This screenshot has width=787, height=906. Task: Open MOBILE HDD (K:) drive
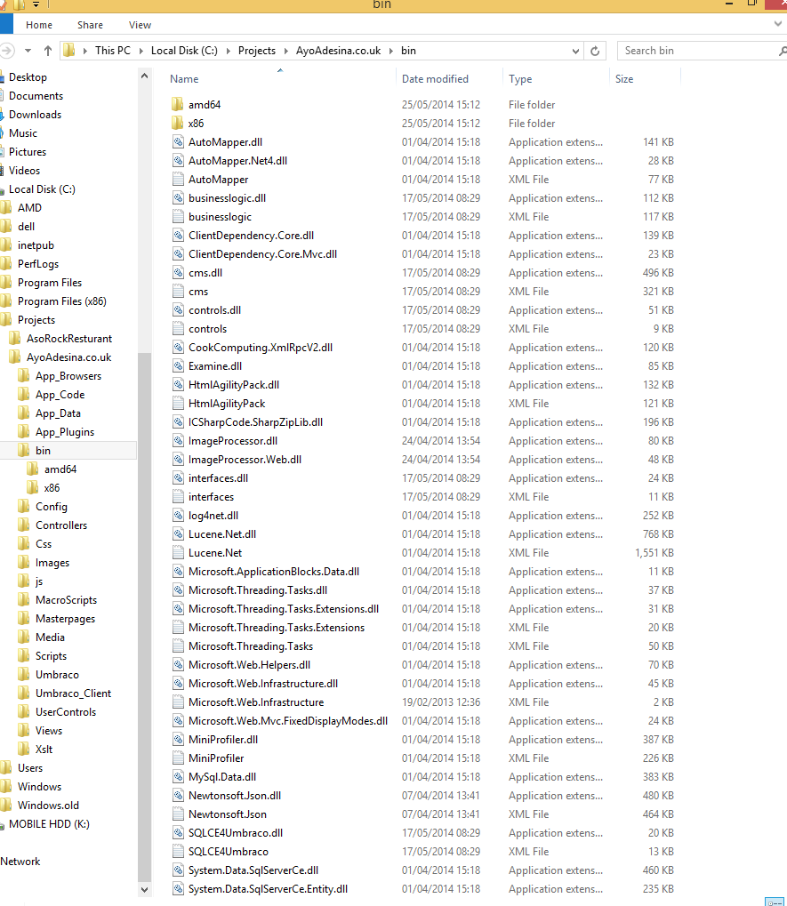[x=49, y=824]
